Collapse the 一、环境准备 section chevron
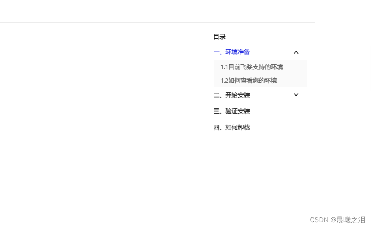The height and width of the screenshot is (227, 371). [296, 52]
